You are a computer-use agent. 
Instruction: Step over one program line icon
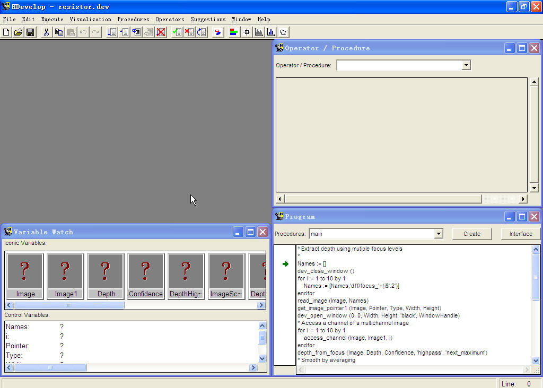point(124,32)
